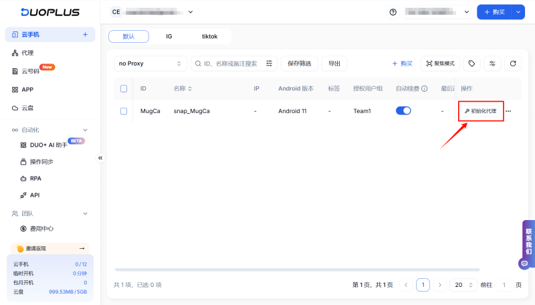Click the 保存筛选 button
The image size is (535, 305).
tap(299, 64)
